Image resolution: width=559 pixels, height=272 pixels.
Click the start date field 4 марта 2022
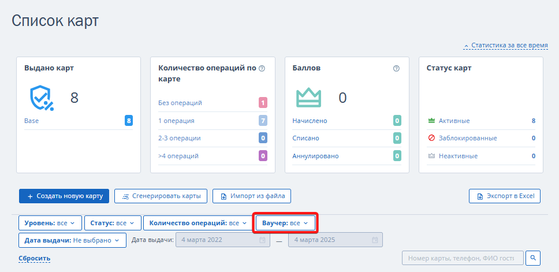coord(223,240)
